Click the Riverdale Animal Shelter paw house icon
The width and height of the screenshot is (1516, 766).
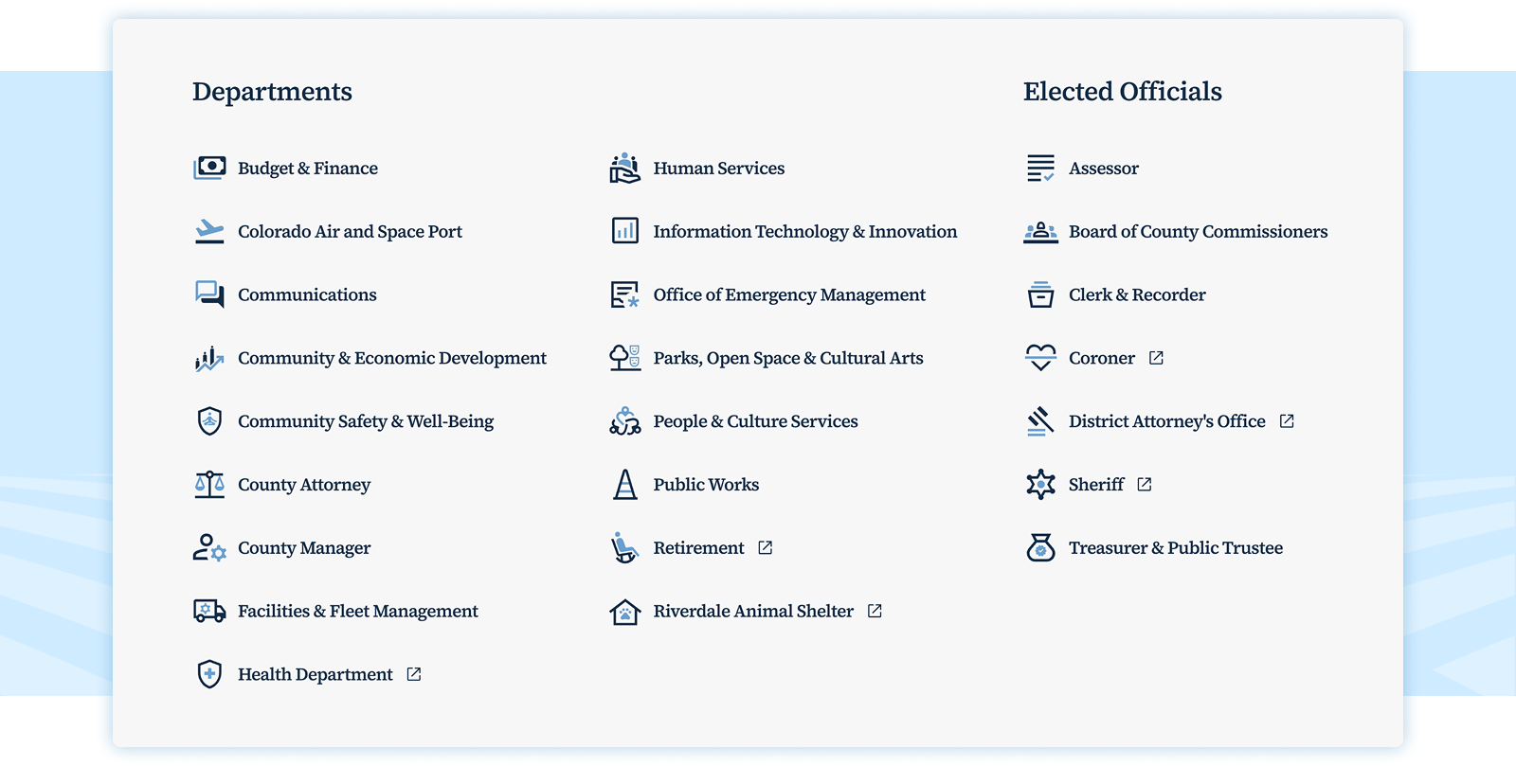(625, 612)
